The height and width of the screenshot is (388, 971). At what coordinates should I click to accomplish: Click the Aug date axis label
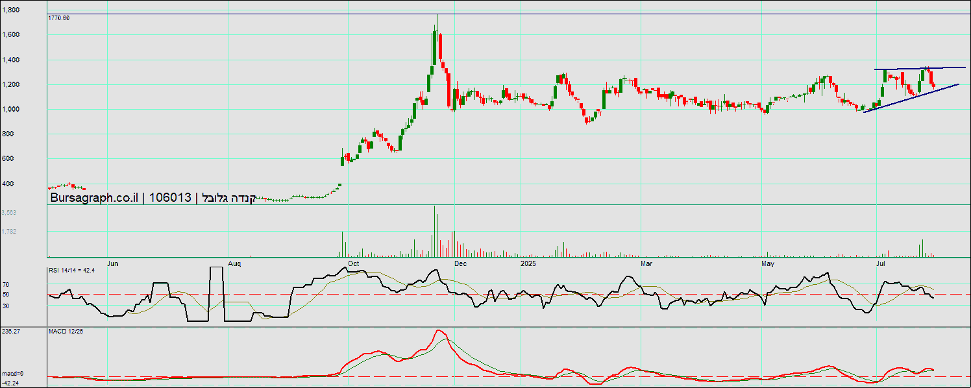point(236,263)
